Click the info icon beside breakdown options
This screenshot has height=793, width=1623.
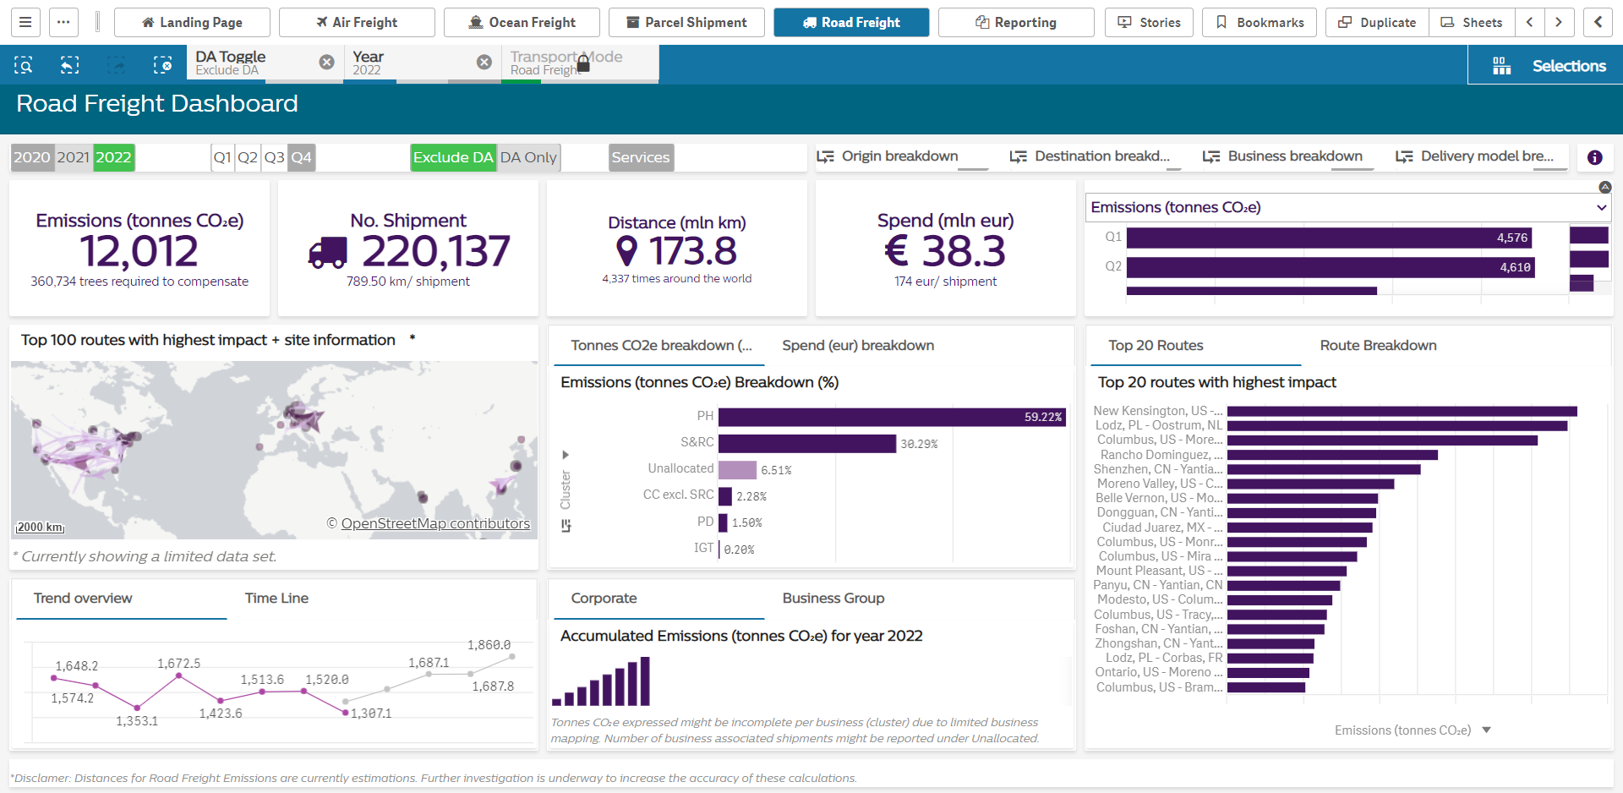point(1594,157)
